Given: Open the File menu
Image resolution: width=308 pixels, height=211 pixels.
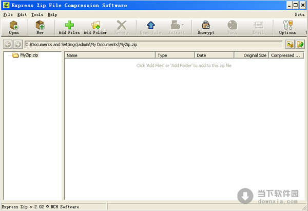Looking at the screenshot, I should click(8, 15).
